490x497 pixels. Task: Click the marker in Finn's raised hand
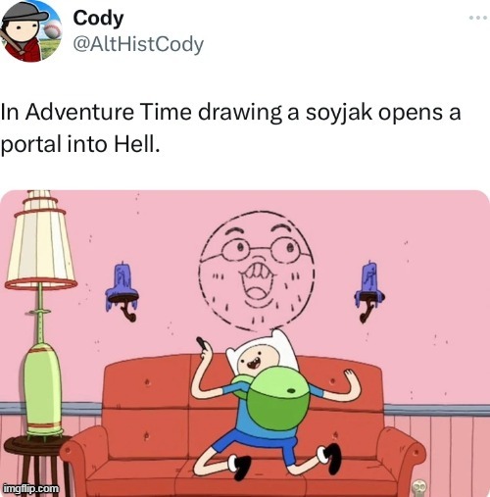(x=201, y=343)
